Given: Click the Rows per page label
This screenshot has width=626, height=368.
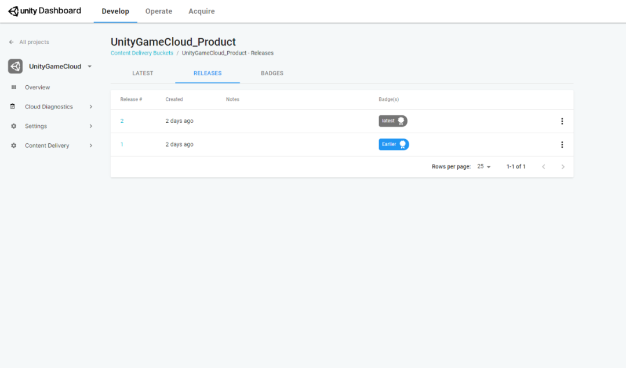Looking at the screenshot, I should 451,166.
